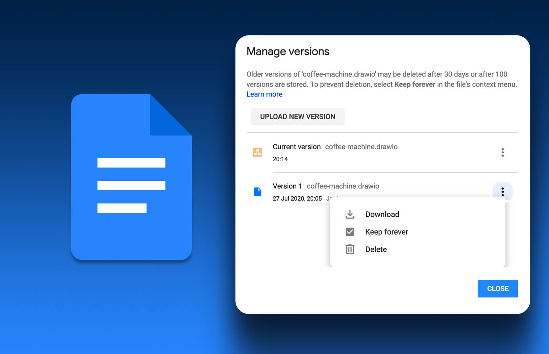Select the Delete menu entry text
The image size is (549, 354).
tap(376, 249)
